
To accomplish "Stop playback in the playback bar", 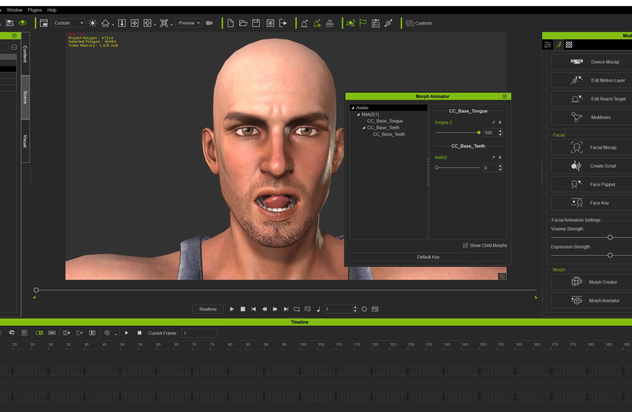I will pyautogui.click(x=243, y=309).
